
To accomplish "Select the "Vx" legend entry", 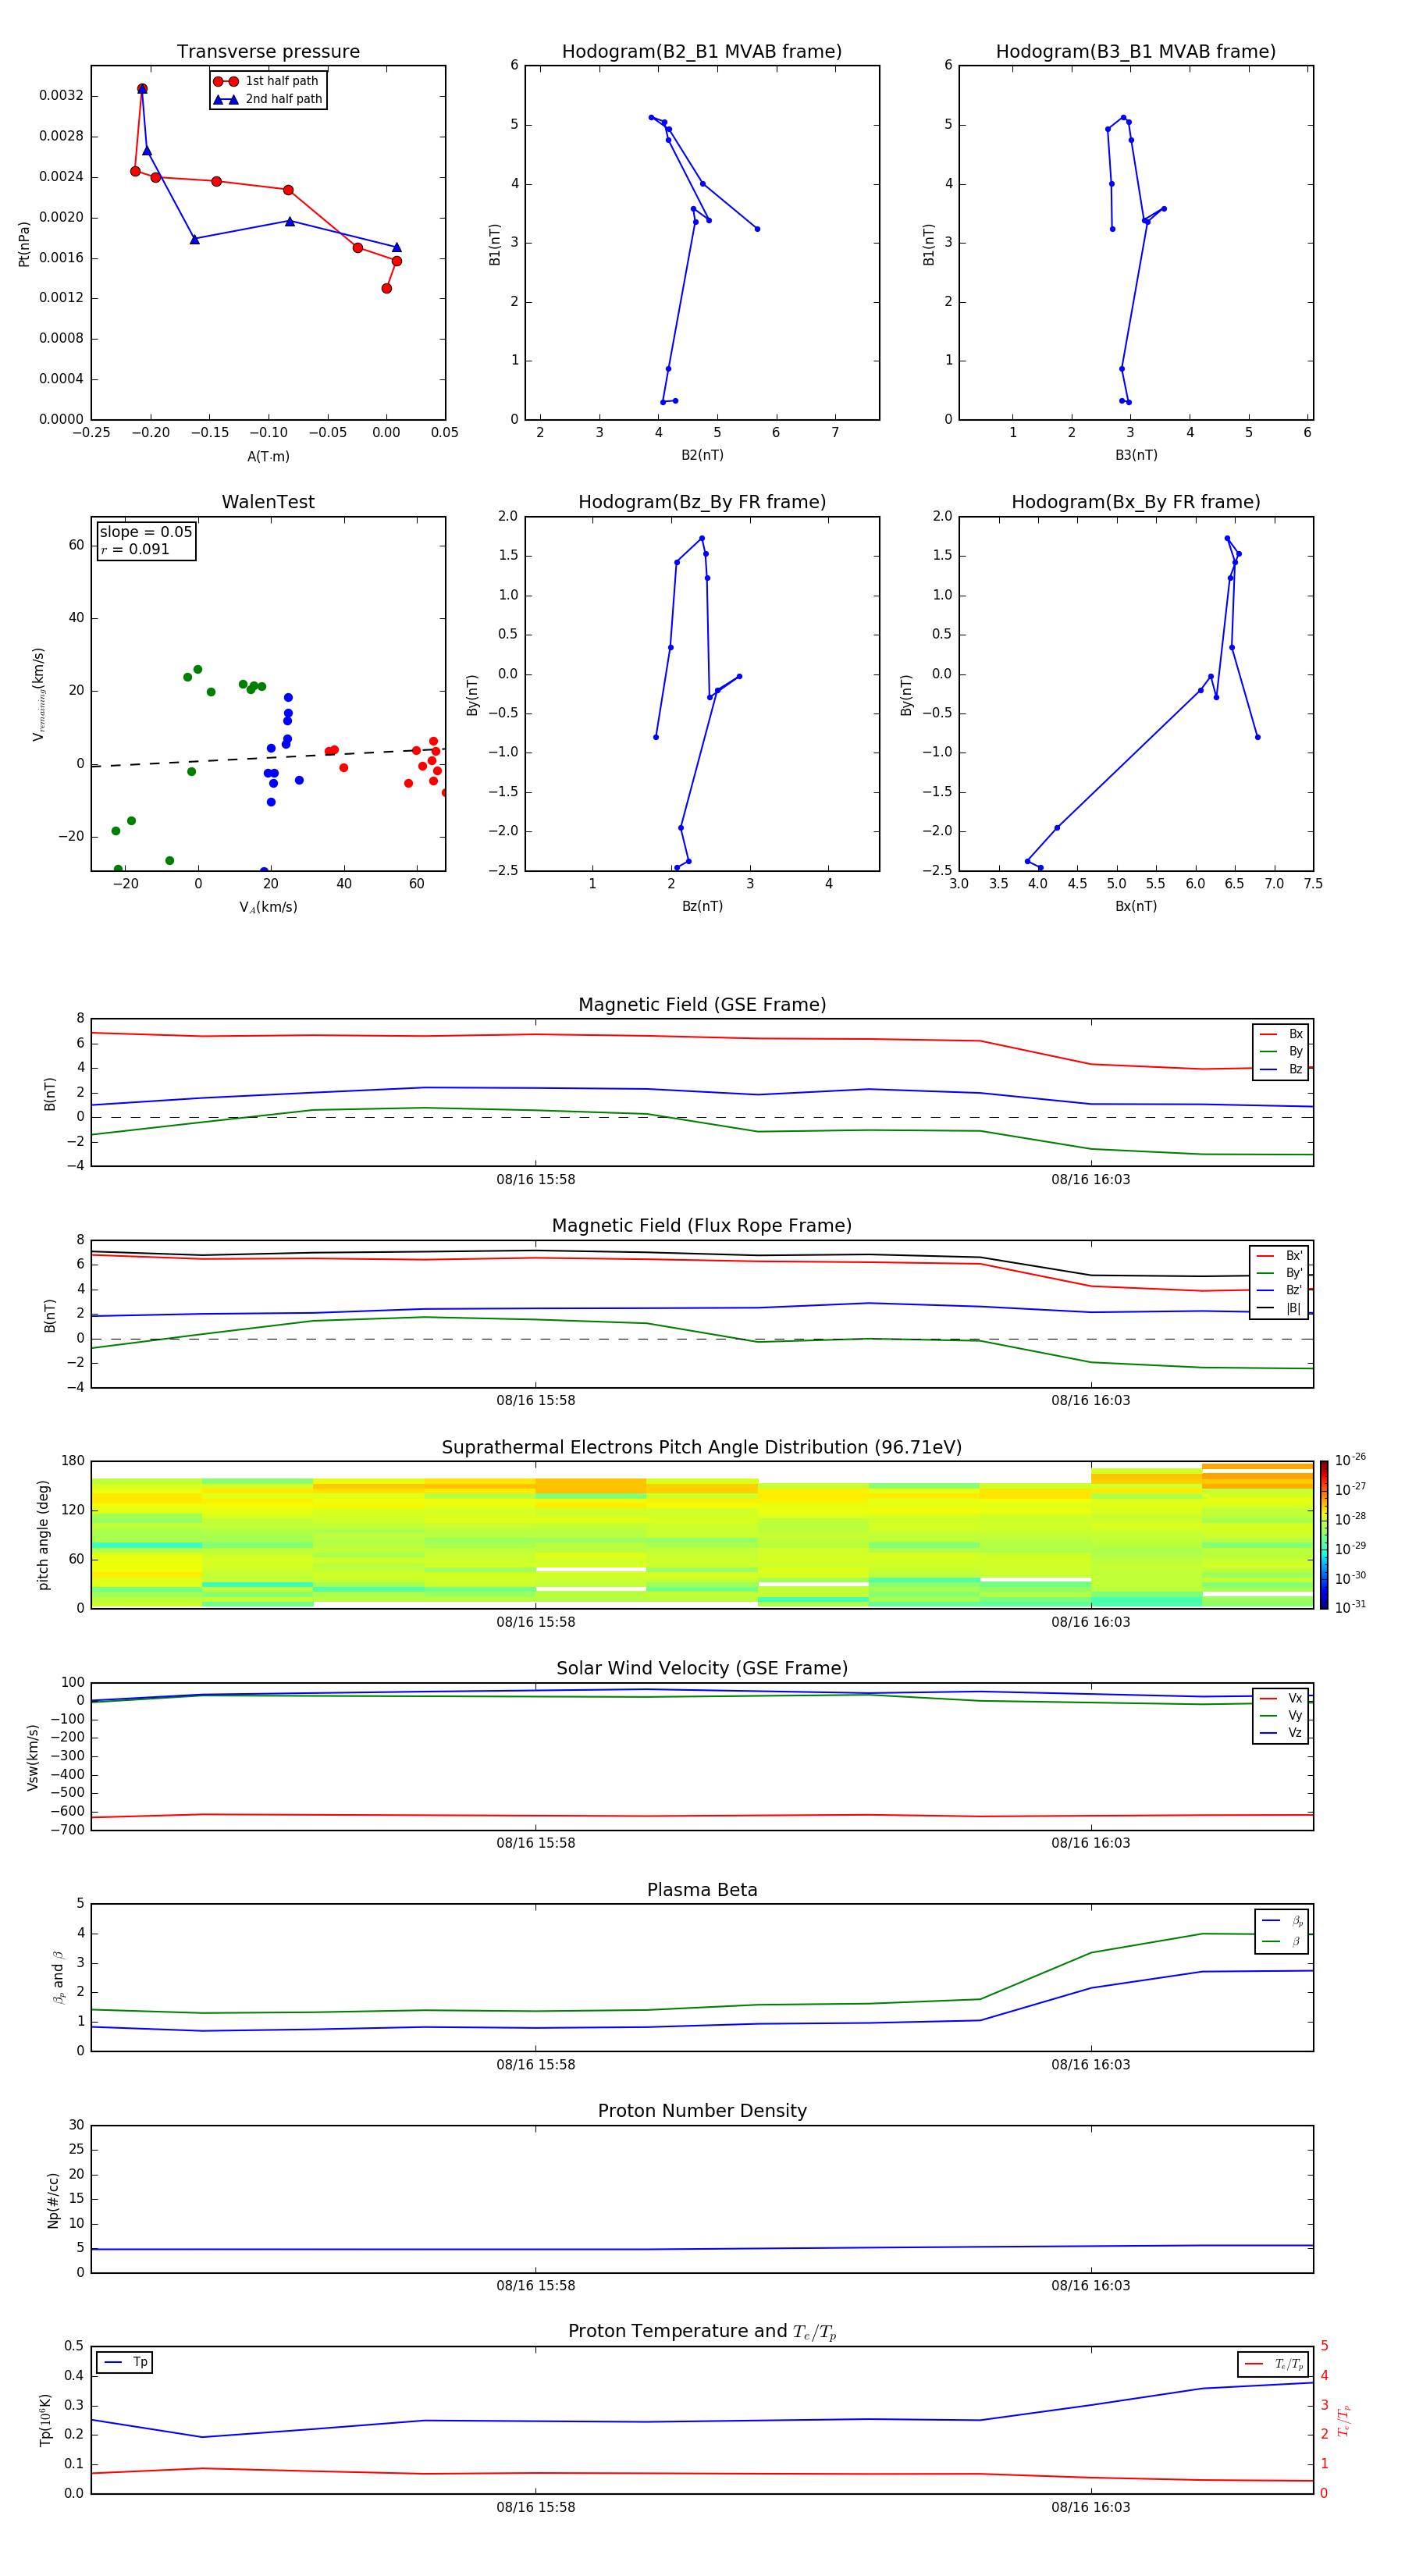I will (x=1282, y=1698).
